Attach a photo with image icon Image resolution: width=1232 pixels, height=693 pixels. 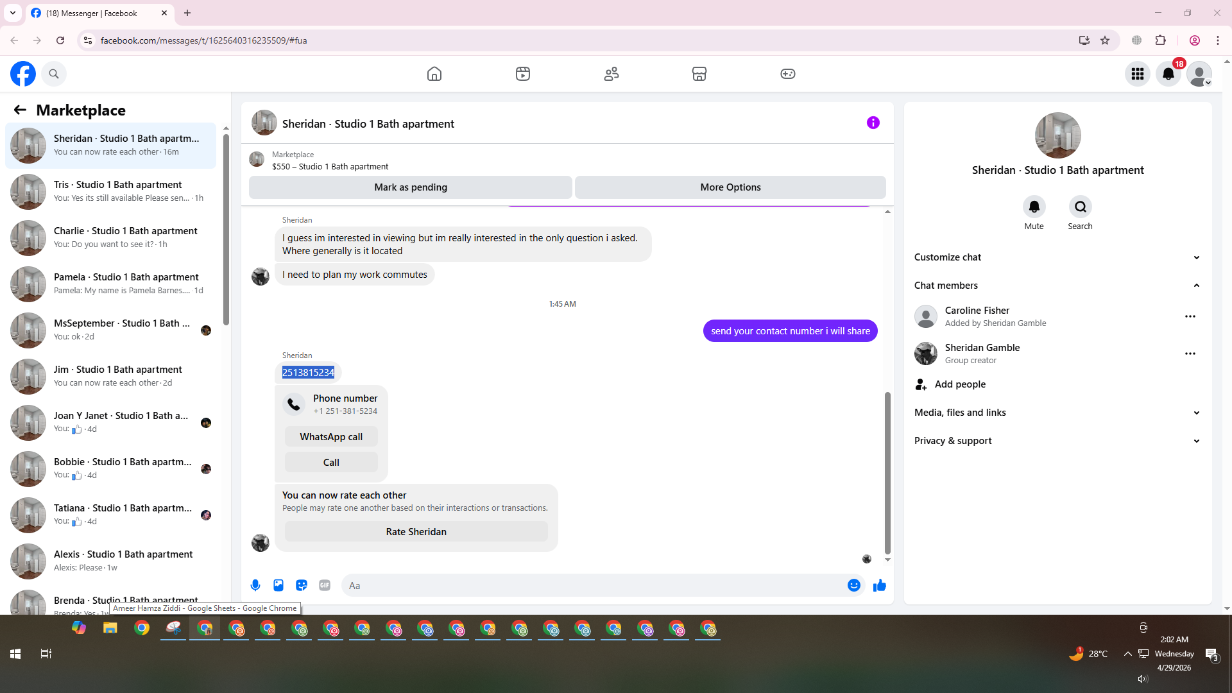278,585
